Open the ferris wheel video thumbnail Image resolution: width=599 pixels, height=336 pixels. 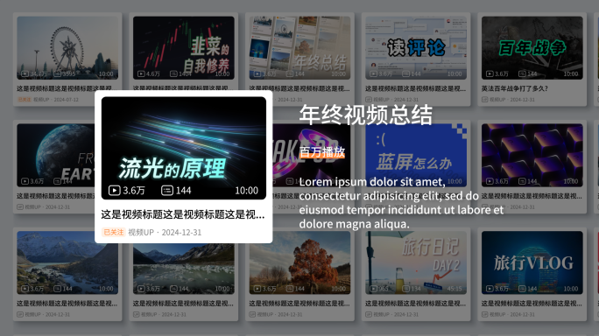(x=67, y=48)
